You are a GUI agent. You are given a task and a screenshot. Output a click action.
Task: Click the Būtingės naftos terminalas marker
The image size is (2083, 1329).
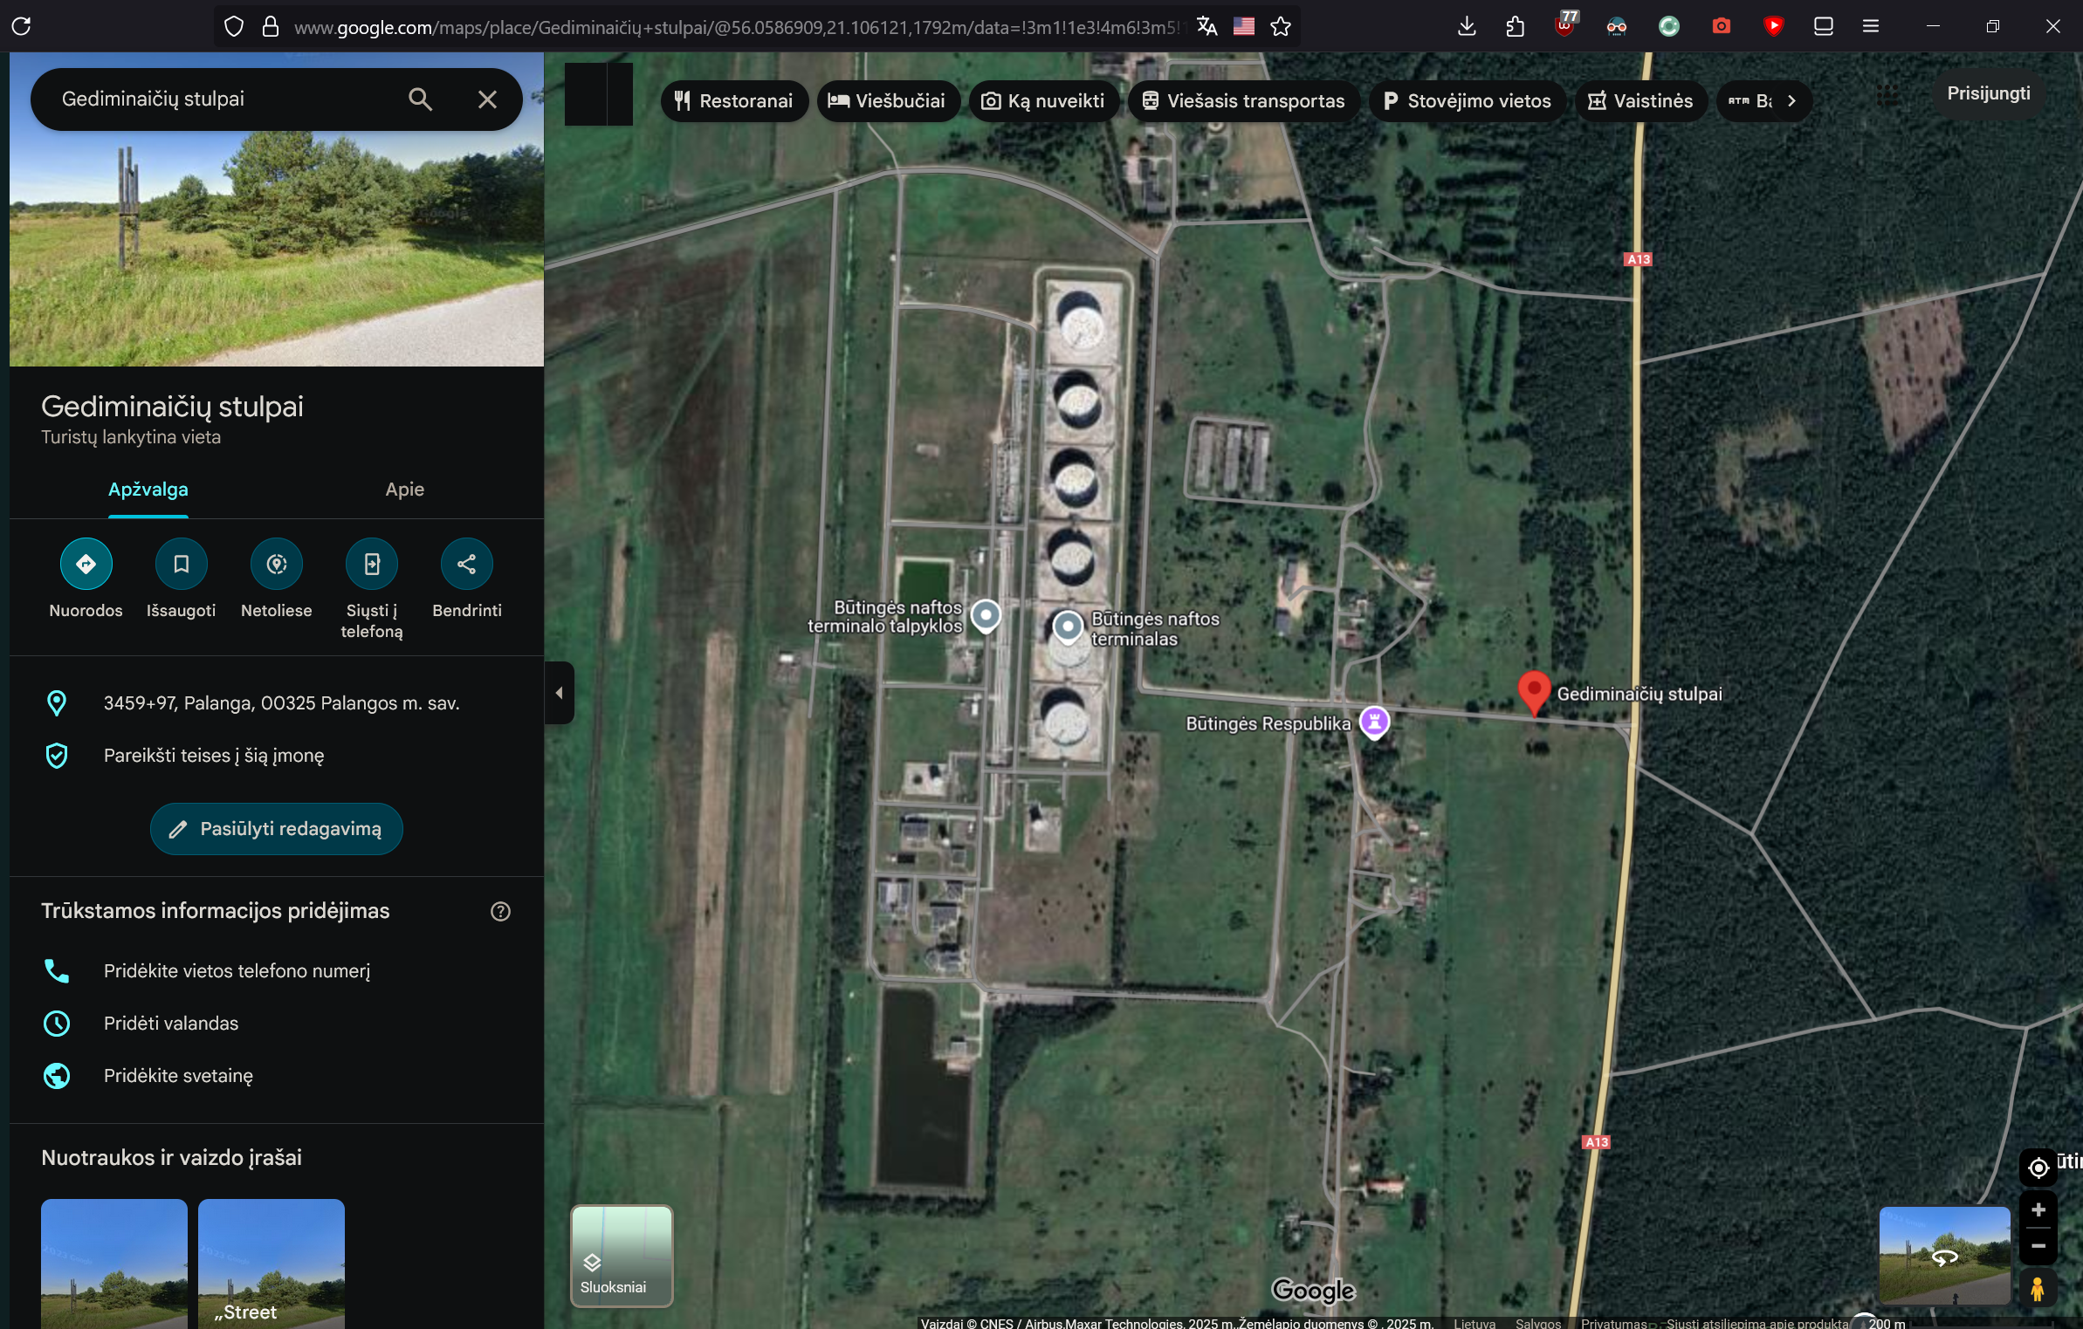point(1067,626)
